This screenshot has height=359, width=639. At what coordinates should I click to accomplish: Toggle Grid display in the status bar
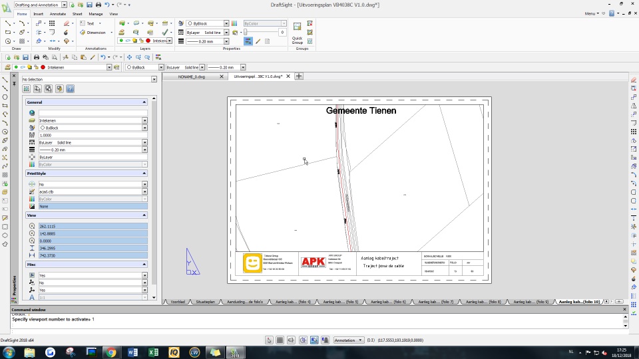[x=280, y=340]
